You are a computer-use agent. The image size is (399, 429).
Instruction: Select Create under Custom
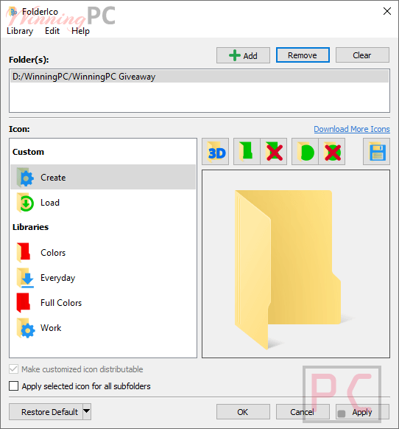pyautogui.click(x=103, y=177)
